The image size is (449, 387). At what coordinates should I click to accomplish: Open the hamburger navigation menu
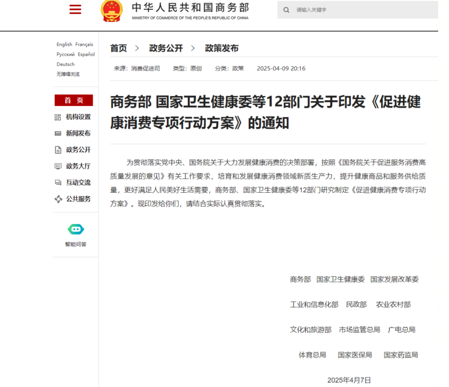[x=75, y=9]
